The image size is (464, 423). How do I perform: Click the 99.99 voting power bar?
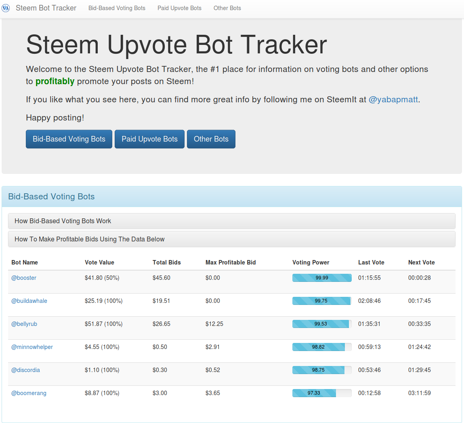(322, 278)
